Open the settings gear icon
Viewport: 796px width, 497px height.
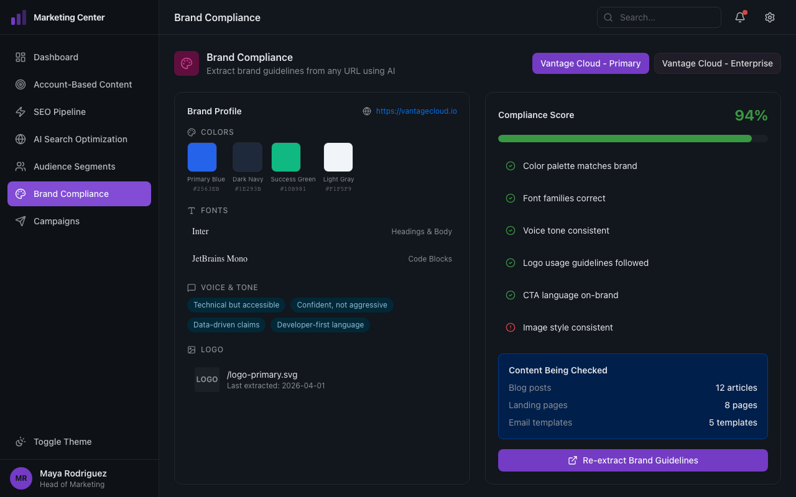coord(769,17)
